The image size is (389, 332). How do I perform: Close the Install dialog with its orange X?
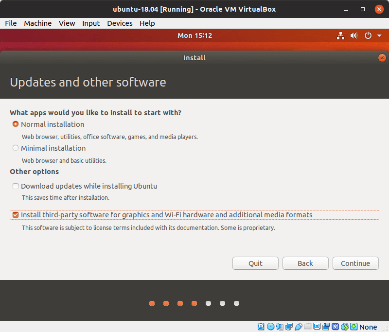pos(382,58)
